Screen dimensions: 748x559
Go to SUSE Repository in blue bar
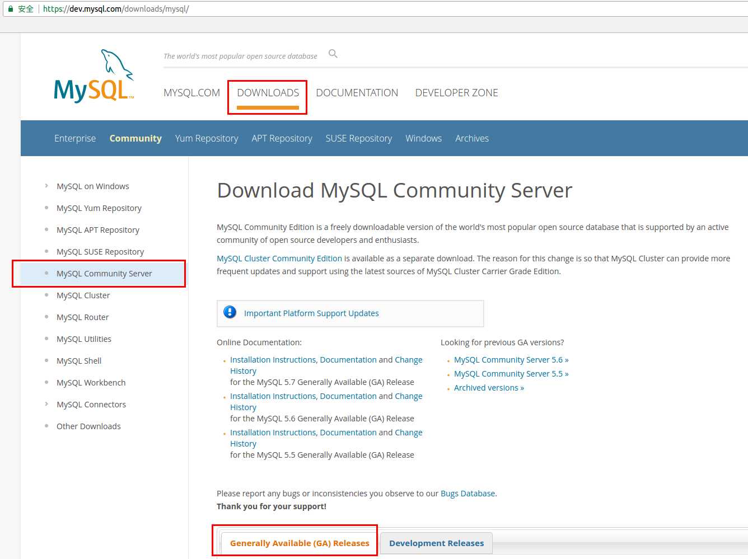coord(359,138)
